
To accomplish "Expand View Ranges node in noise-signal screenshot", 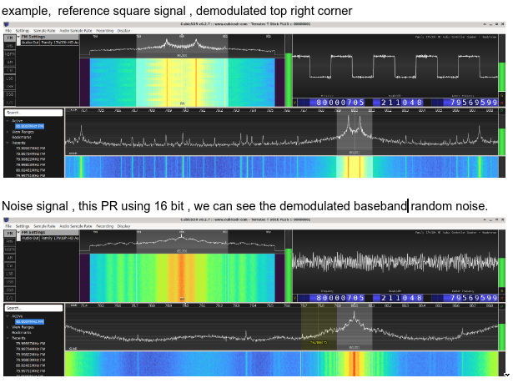I will pyautogui.click(x=8, y=327).
